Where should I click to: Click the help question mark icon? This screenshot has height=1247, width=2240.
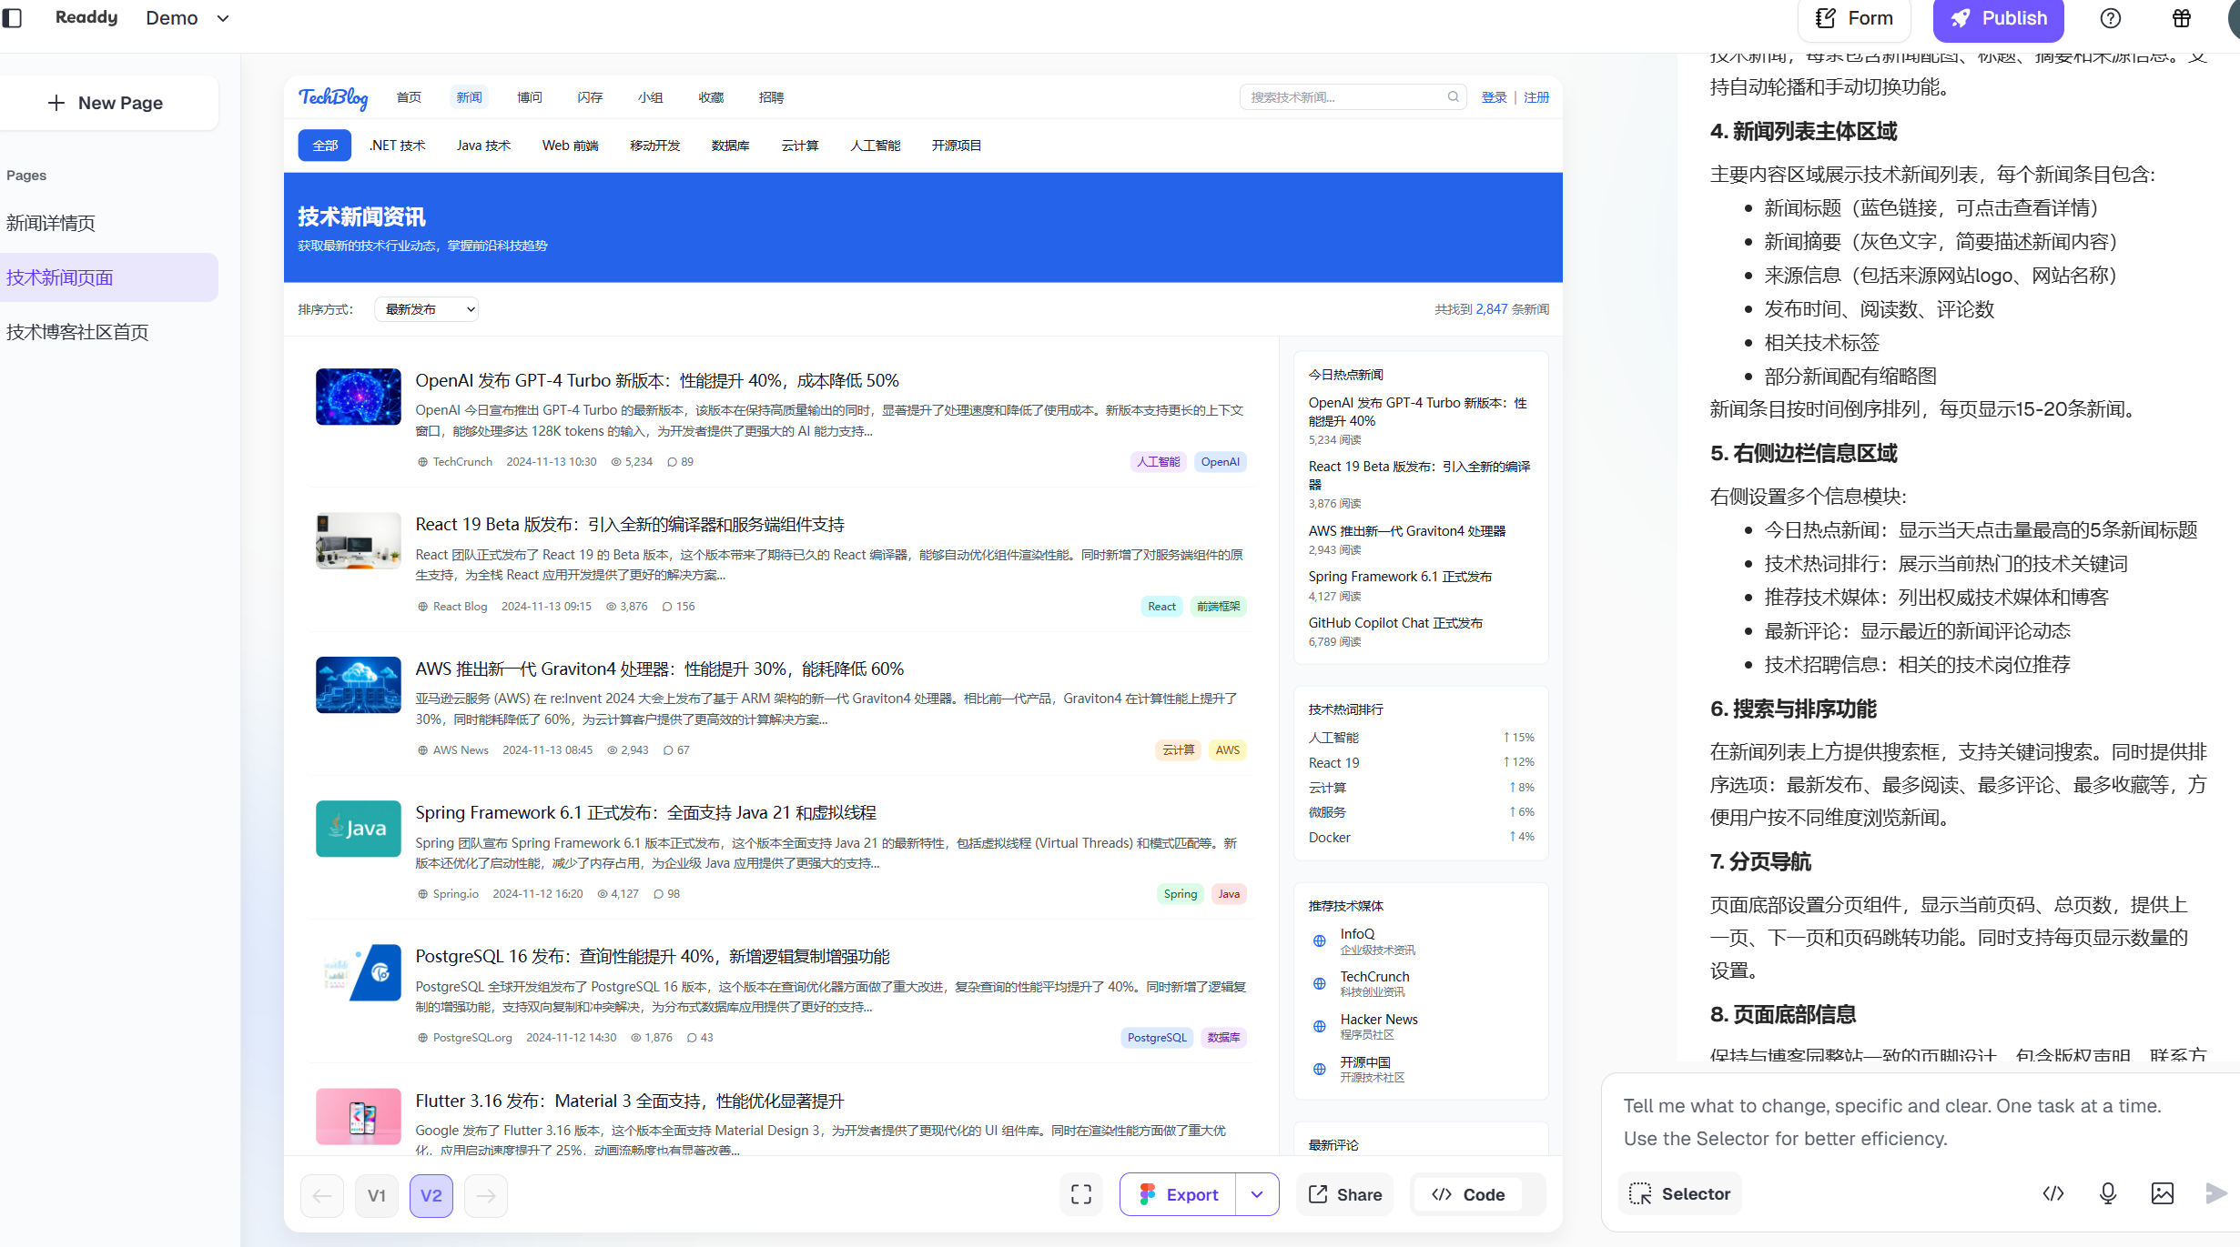[x=2110, y=18]
